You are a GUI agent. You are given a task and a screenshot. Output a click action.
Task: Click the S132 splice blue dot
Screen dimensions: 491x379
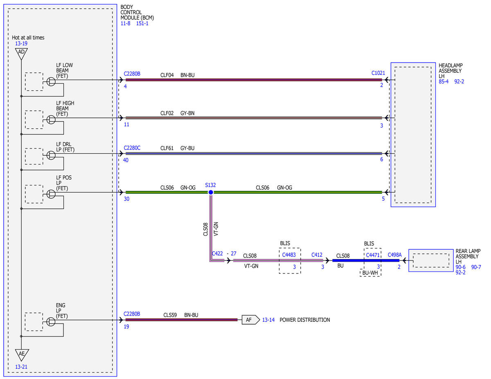tap(210, 192)
